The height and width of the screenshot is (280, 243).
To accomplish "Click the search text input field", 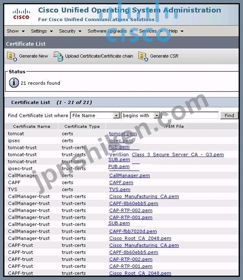I will (x=190, y=115).
